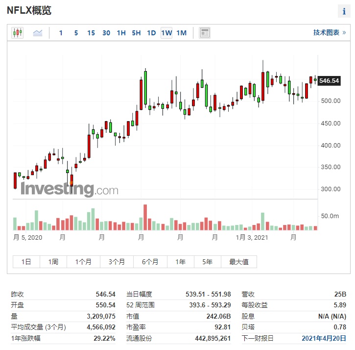The width and height of the screenshot is (355, 350).
Task: Click the info icon beside NFLX概览
Action: click(344, 11)
